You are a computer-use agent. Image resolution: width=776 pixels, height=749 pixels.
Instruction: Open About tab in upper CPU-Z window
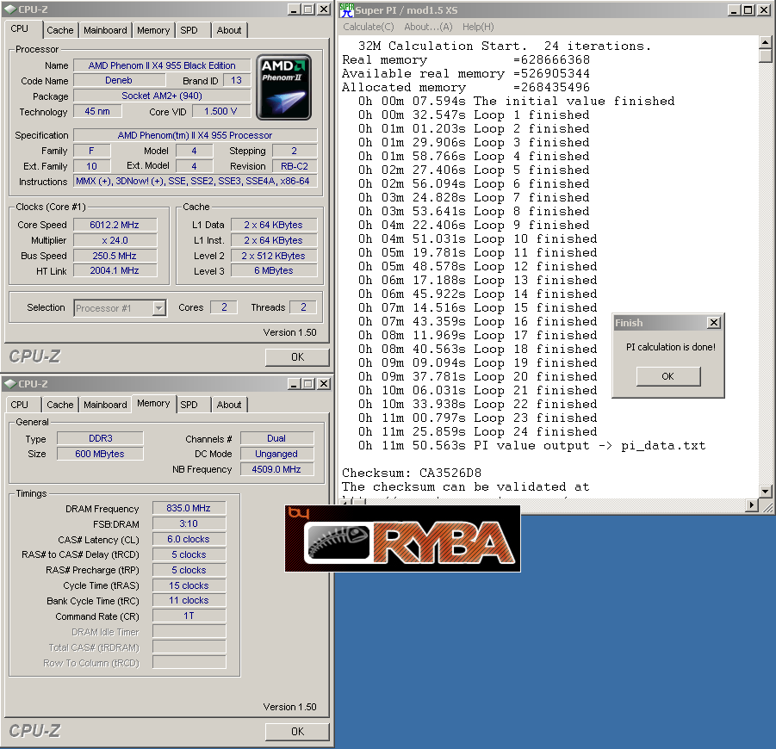[229, 30]
